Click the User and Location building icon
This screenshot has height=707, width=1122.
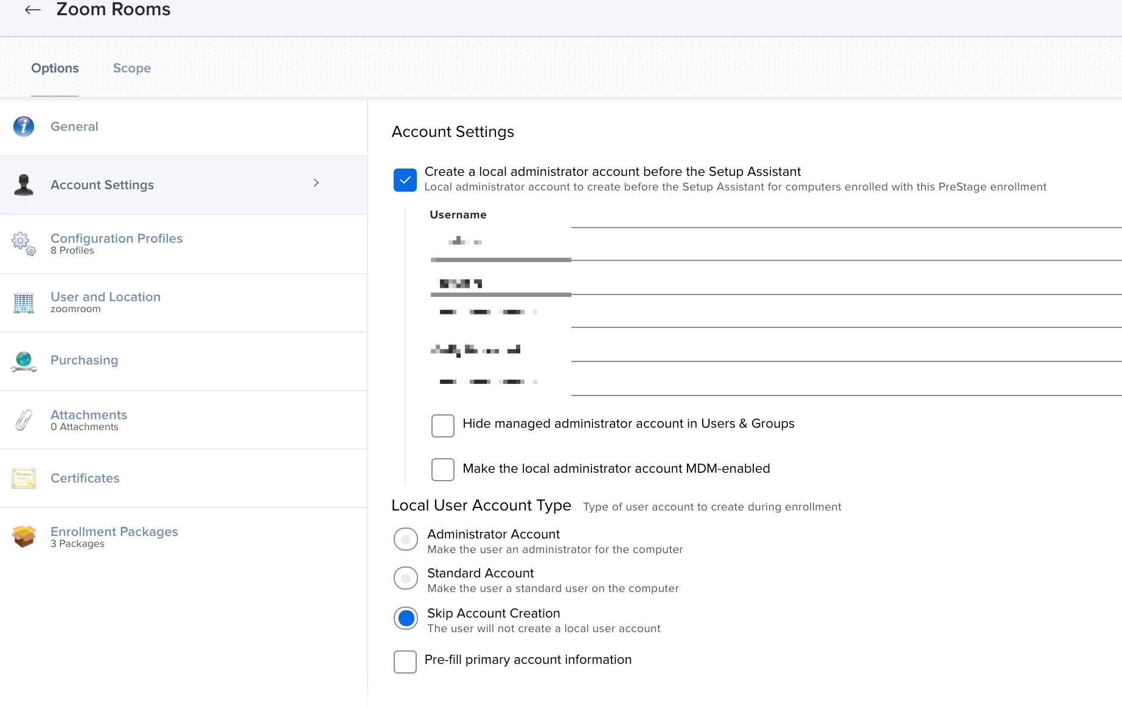24,303
